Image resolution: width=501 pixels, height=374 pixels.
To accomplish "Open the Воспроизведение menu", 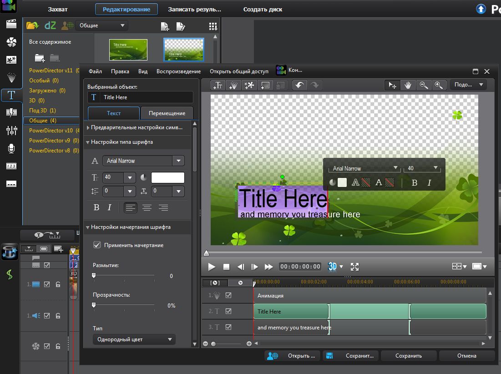I will coord(178,71).
